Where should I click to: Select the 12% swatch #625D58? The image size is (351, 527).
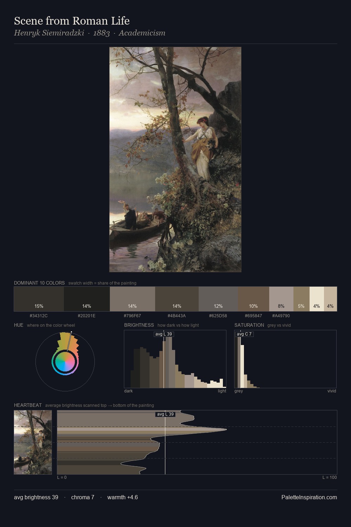218,299
